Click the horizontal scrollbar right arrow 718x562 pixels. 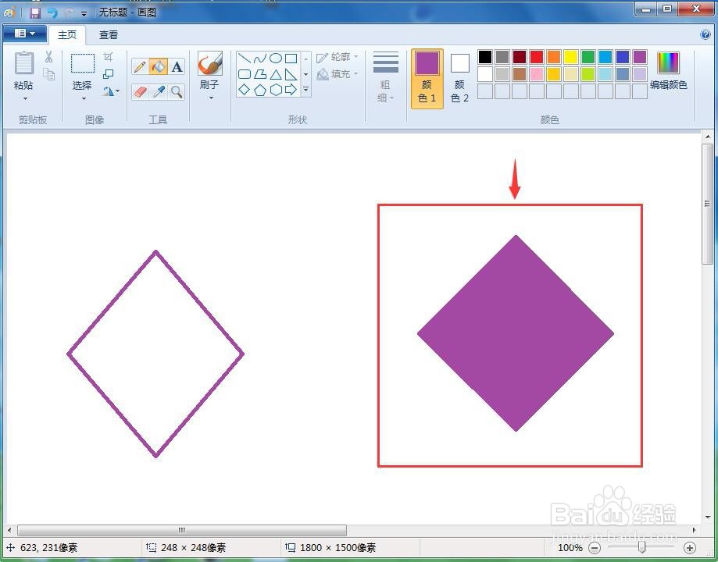pyautogui.click(x=695, y=530)
